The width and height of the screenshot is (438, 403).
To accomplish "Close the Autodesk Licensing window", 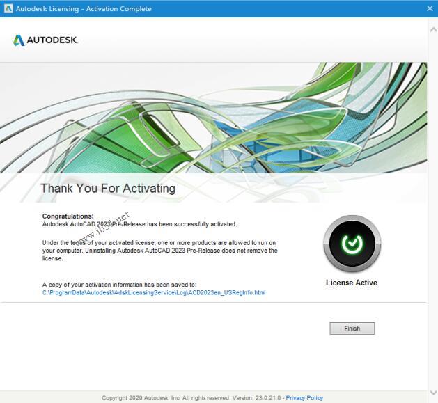I will 428,9.
